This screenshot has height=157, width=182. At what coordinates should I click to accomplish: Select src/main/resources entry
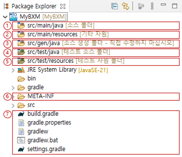point(68,34)
